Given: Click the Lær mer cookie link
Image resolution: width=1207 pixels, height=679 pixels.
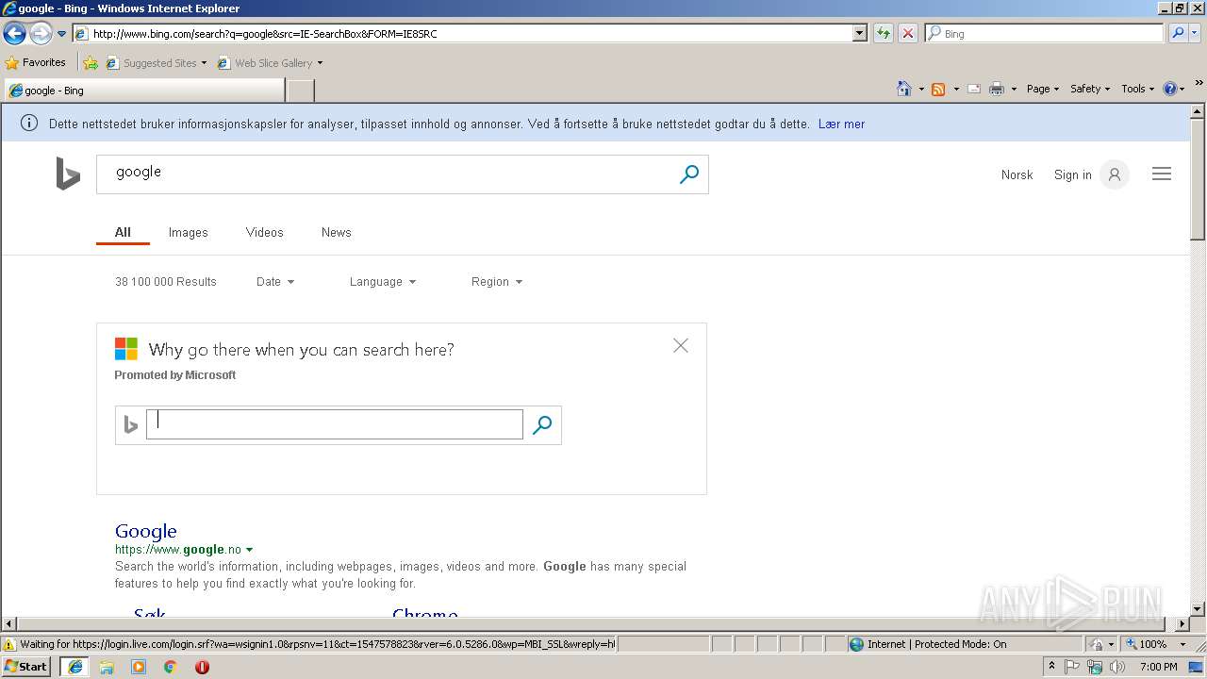Looking at the screenshot, I should [x=841, y=124].
